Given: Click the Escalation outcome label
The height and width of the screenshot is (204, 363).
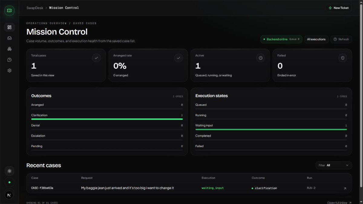Looking at the screenshot, I should click(x=38, y=136).
